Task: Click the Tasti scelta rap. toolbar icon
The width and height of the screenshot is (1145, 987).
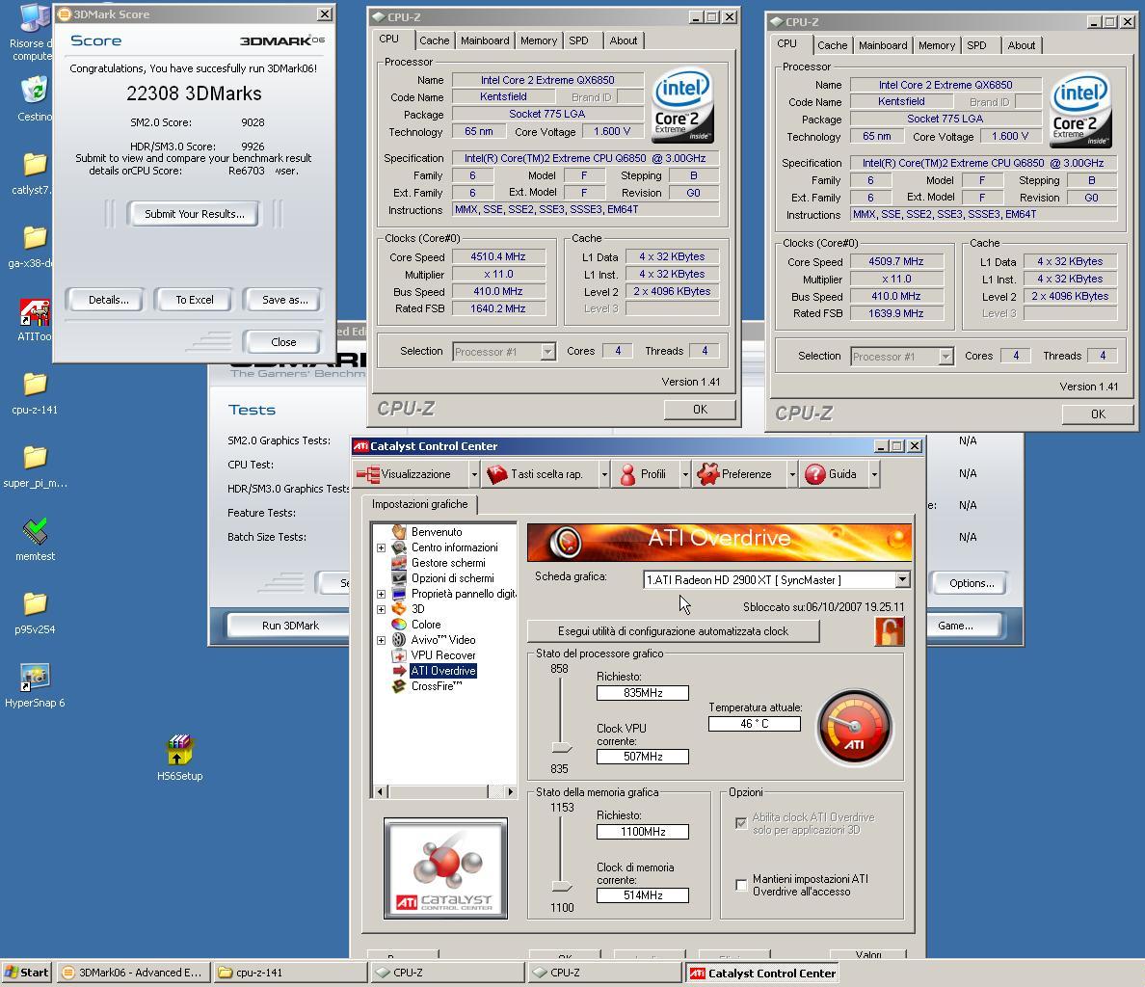Action: coord(497,474)
